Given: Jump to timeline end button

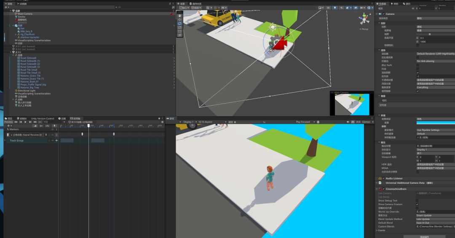Looking at the screenshot, I should pyautogui.click(x=35, y=122).
